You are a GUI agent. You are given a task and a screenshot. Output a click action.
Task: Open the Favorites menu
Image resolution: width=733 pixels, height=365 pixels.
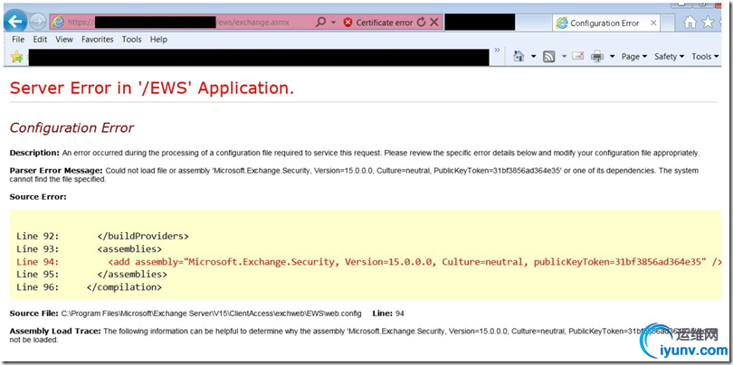point(97,40)
